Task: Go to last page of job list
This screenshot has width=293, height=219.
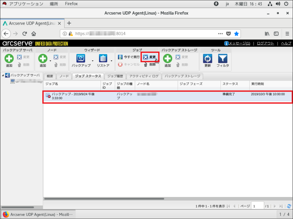Action: (281, 206)
